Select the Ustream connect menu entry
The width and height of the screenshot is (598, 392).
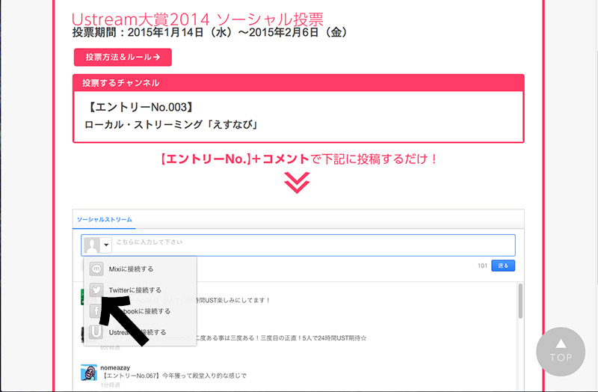coord(140,332)
